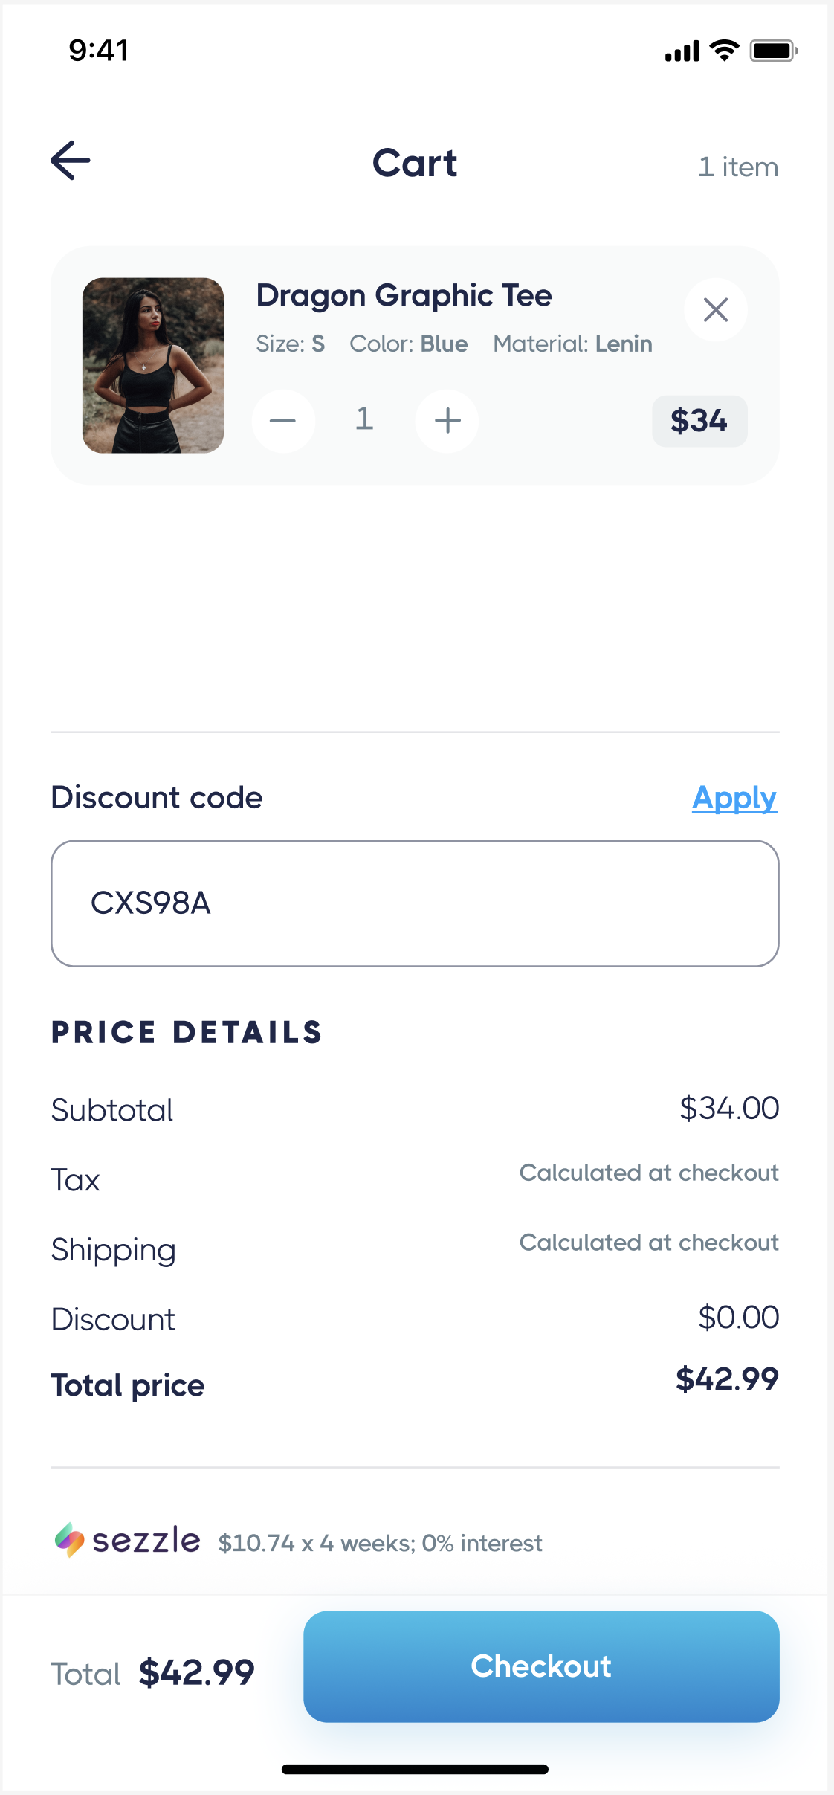
Task: Select the CXS98A discount code field
Action: [414, 903]
